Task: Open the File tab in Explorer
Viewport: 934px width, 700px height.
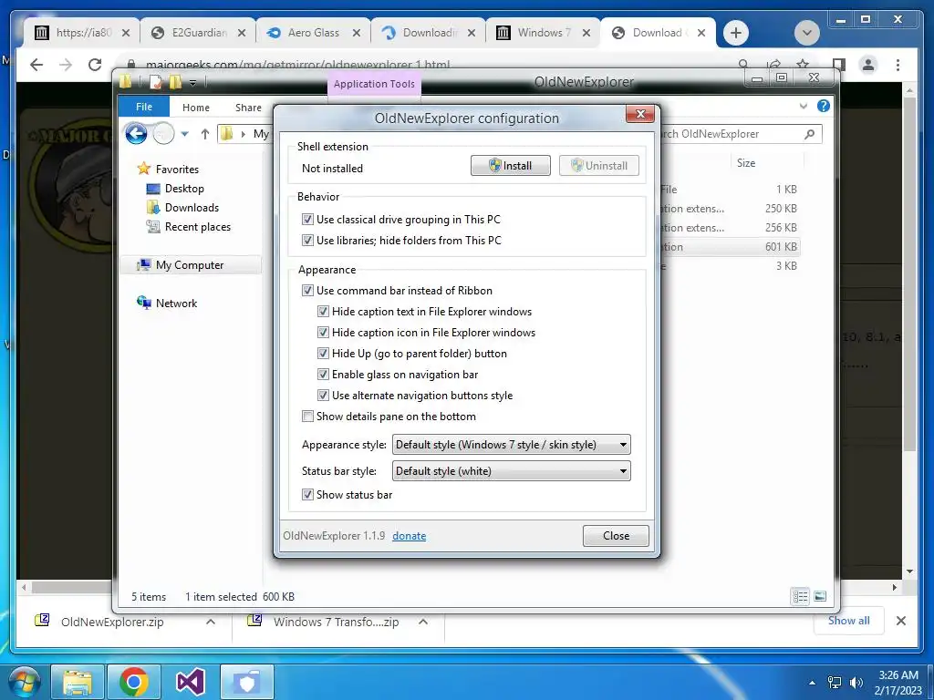Action: [144, 108]
